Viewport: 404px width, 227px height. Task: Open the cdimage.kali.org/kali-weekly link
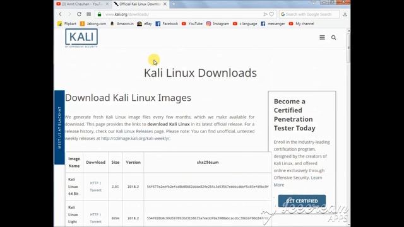pos(136,139)
